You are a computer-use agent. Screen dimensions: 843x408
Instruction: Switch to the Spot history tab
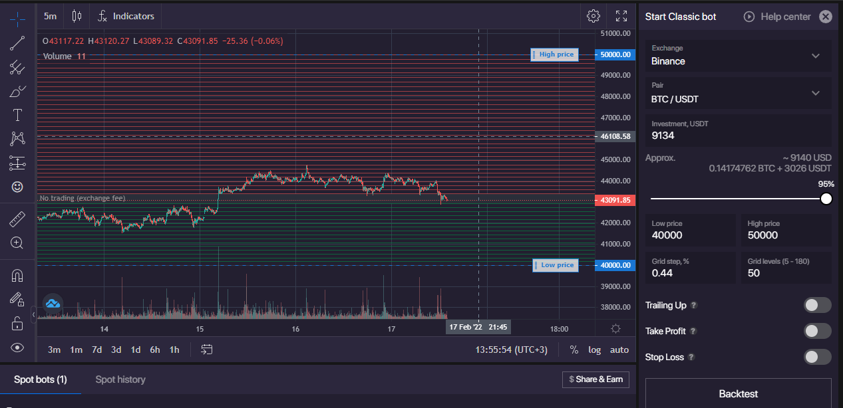tap(120, 379)
